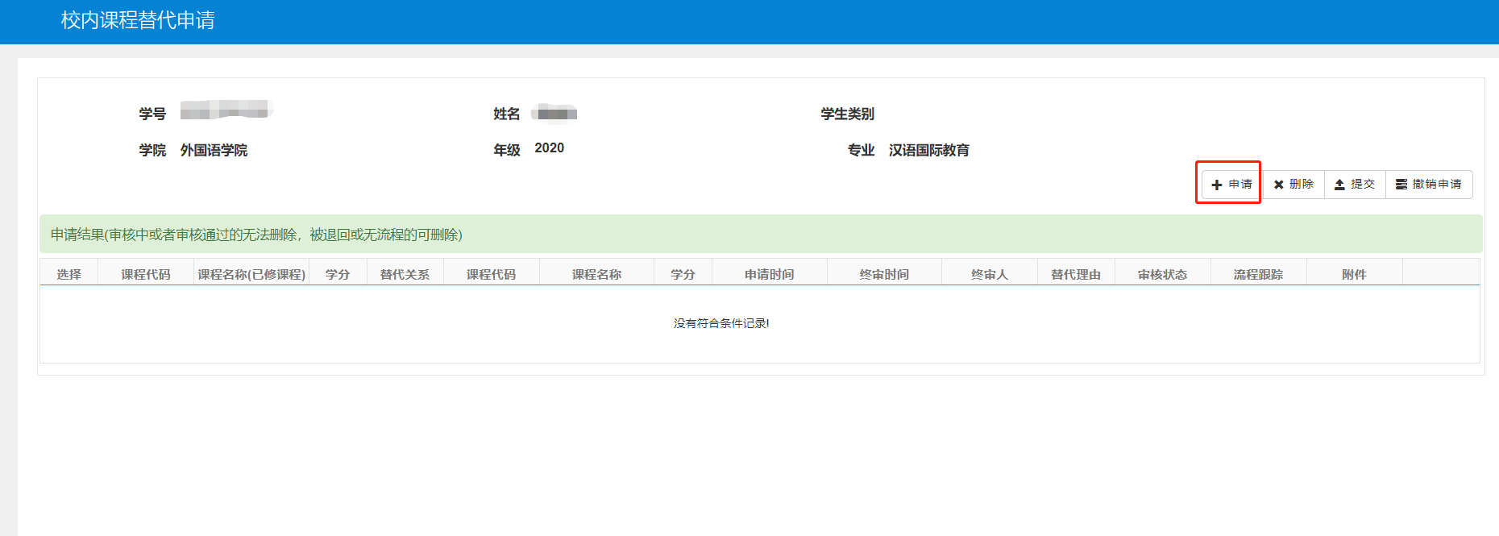Click the 替代理由 column header
This screenshot has width=1499, height=536.
pyautogui.click(x=1076, y=274)
